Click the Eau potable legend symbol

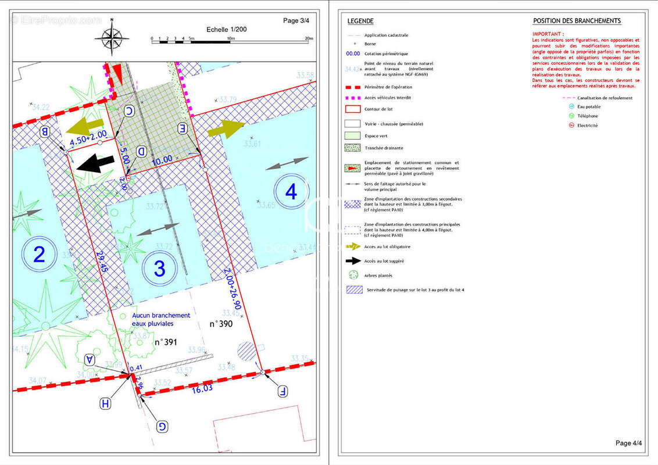pos(571,106)
